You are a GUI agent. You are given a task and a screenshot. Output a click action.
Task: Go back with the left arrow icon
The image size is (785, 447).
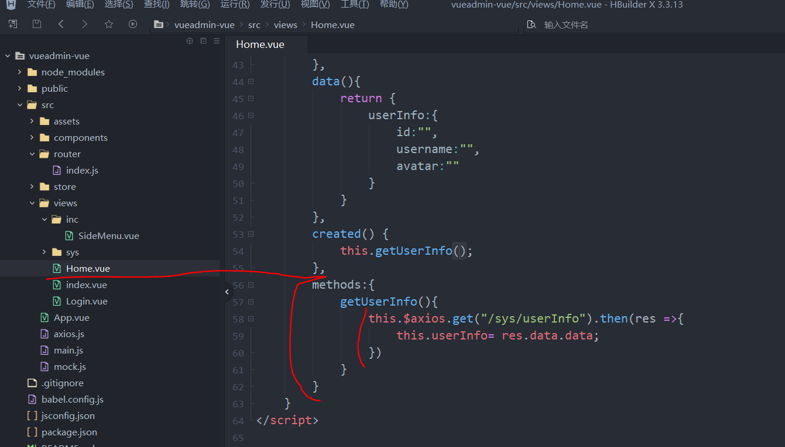(61, 24)
